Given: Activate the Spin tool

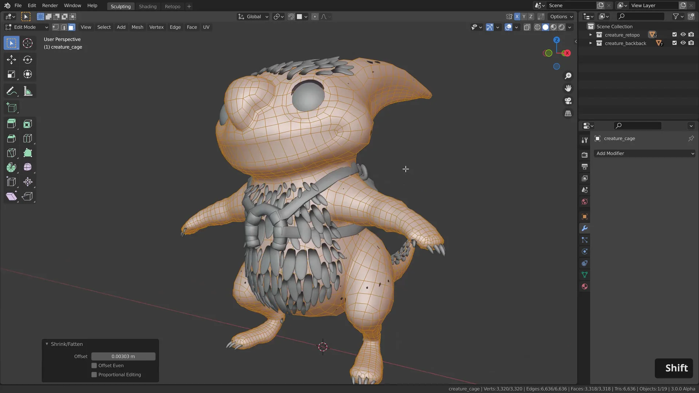Looking at the screenshot, I should click(x=11, y=167).
